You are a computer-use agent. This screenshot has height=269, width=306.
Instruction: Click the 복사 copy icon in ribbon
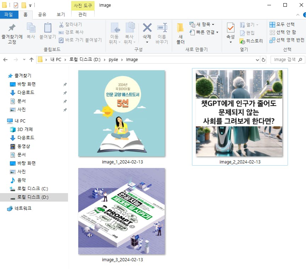31,28
